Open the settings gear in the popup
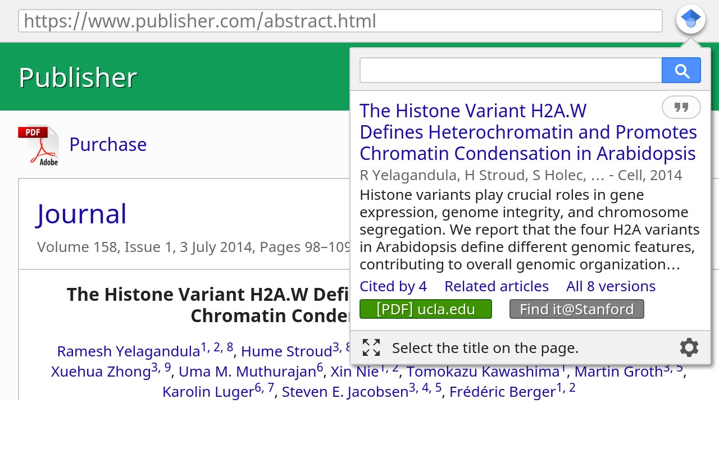The image size is (719, 449). (689, 348)
